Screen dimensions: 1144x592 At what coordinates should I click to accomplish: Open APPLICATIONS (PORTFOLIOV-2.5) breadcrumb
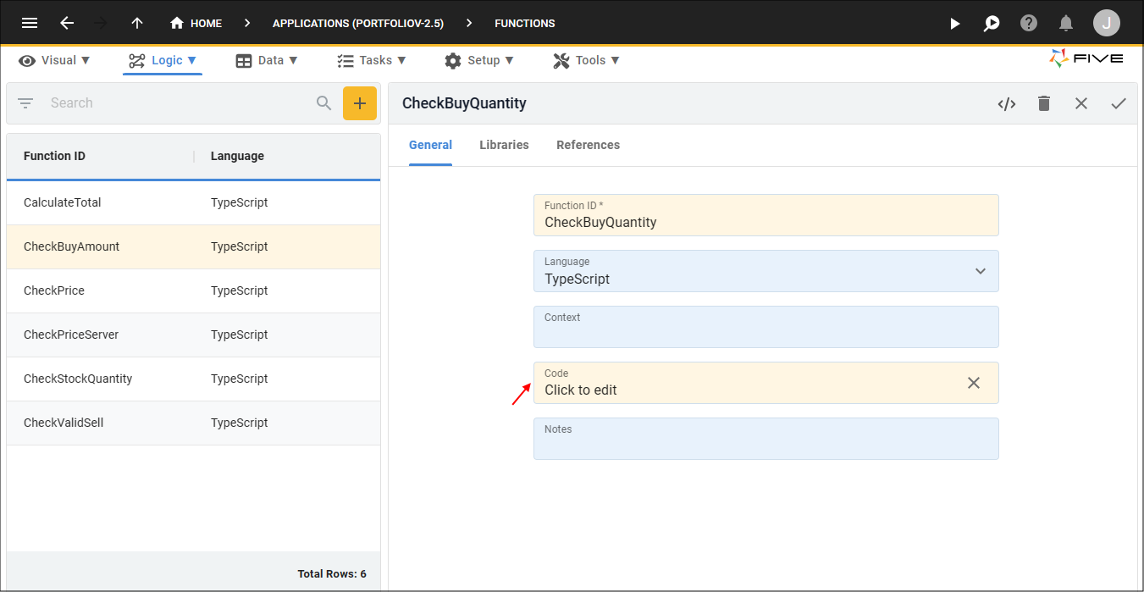click(358, 23)
